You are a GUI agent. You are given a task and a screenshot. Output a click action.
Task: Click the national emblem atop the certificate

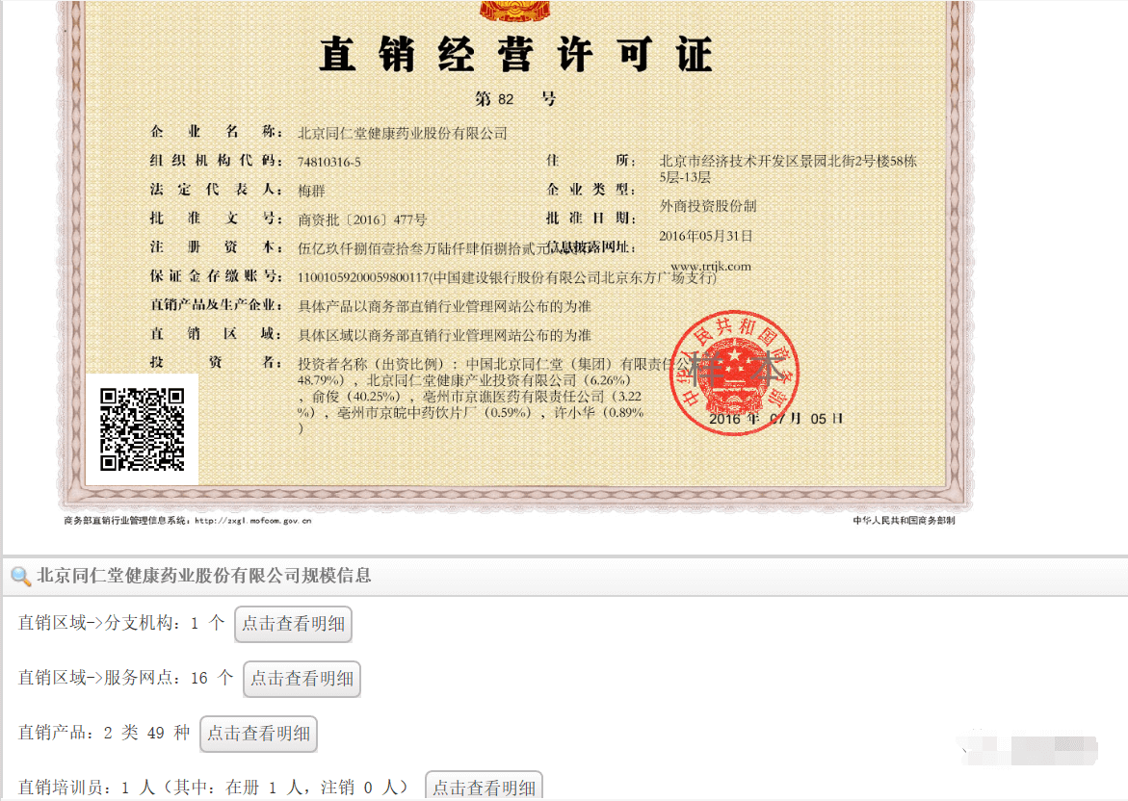tap(513, 10)
